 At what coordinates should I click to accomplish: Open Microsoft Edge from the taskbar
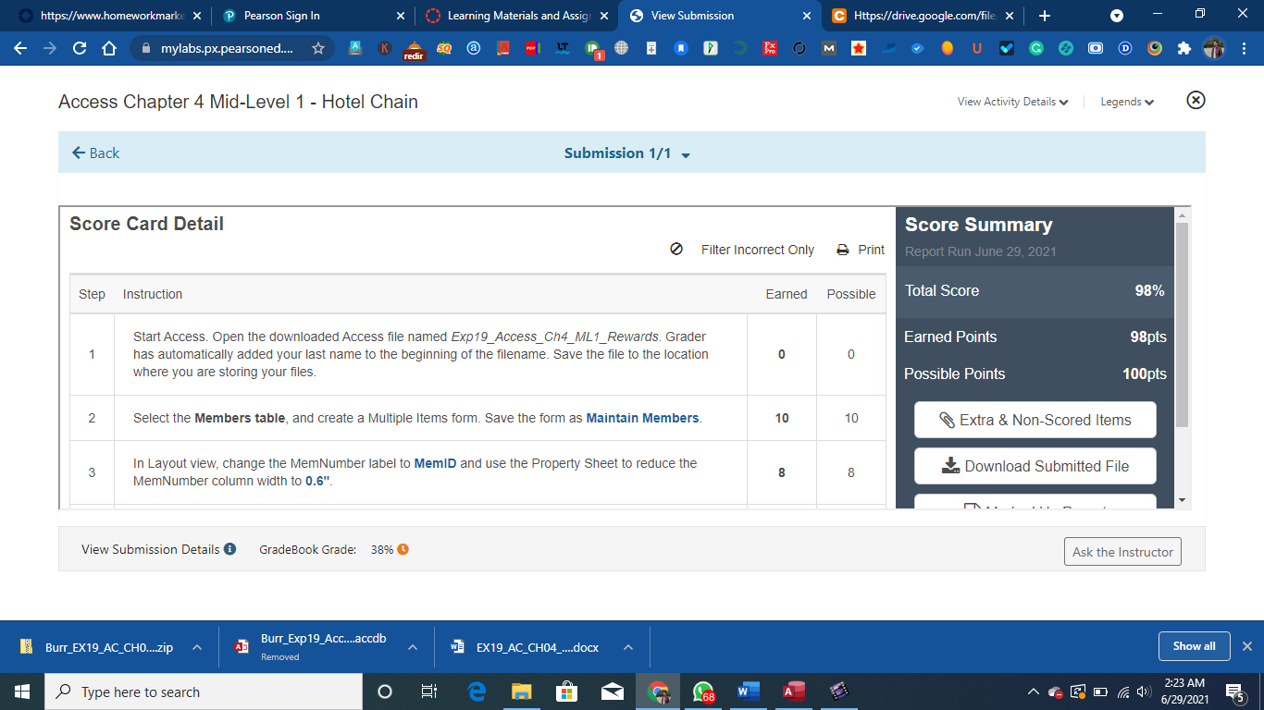[x=477, y=692]
